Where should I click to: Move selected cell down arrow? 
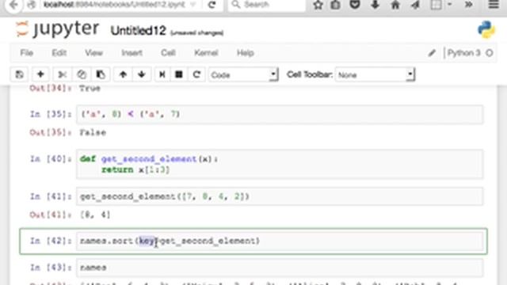pyautogui.click(x=141, y=74)
